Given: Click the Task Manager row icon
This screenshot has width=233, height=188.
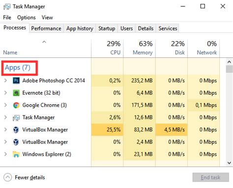Looking at the screenshot, I should click(16, 118).
